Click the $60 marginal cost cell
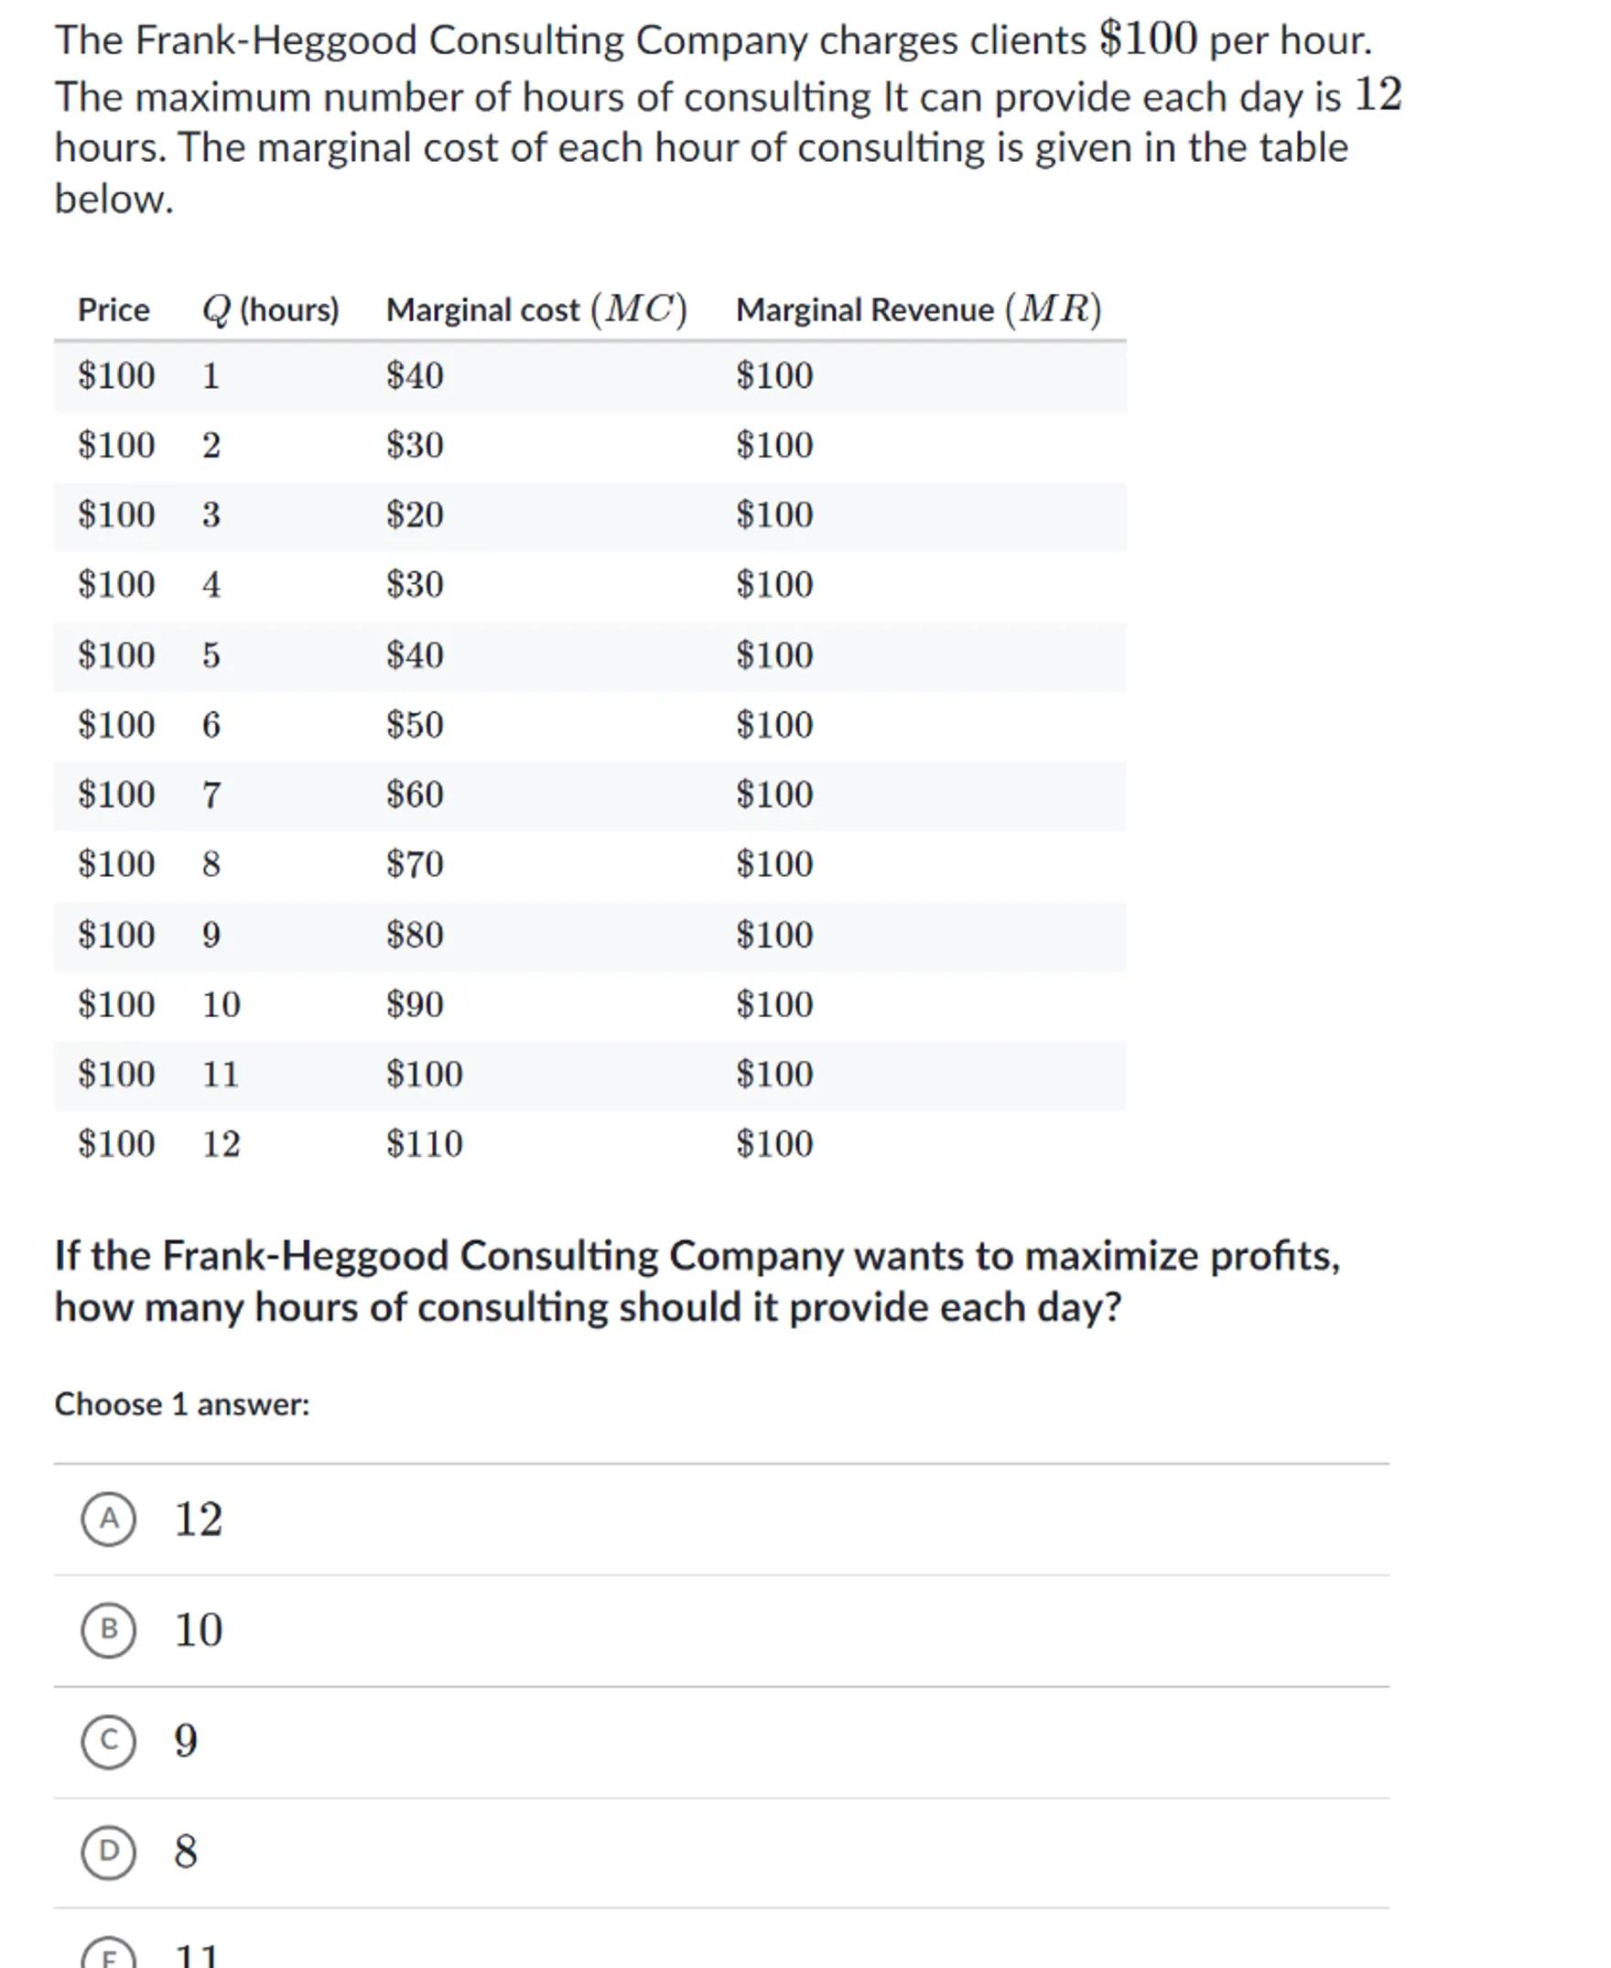The height and width of the screenshot is (1968, 1611). point(415,795)
